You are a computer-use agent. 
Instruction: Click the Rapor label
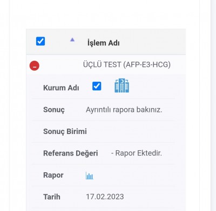pyautogui.click(x=53, y=175)
